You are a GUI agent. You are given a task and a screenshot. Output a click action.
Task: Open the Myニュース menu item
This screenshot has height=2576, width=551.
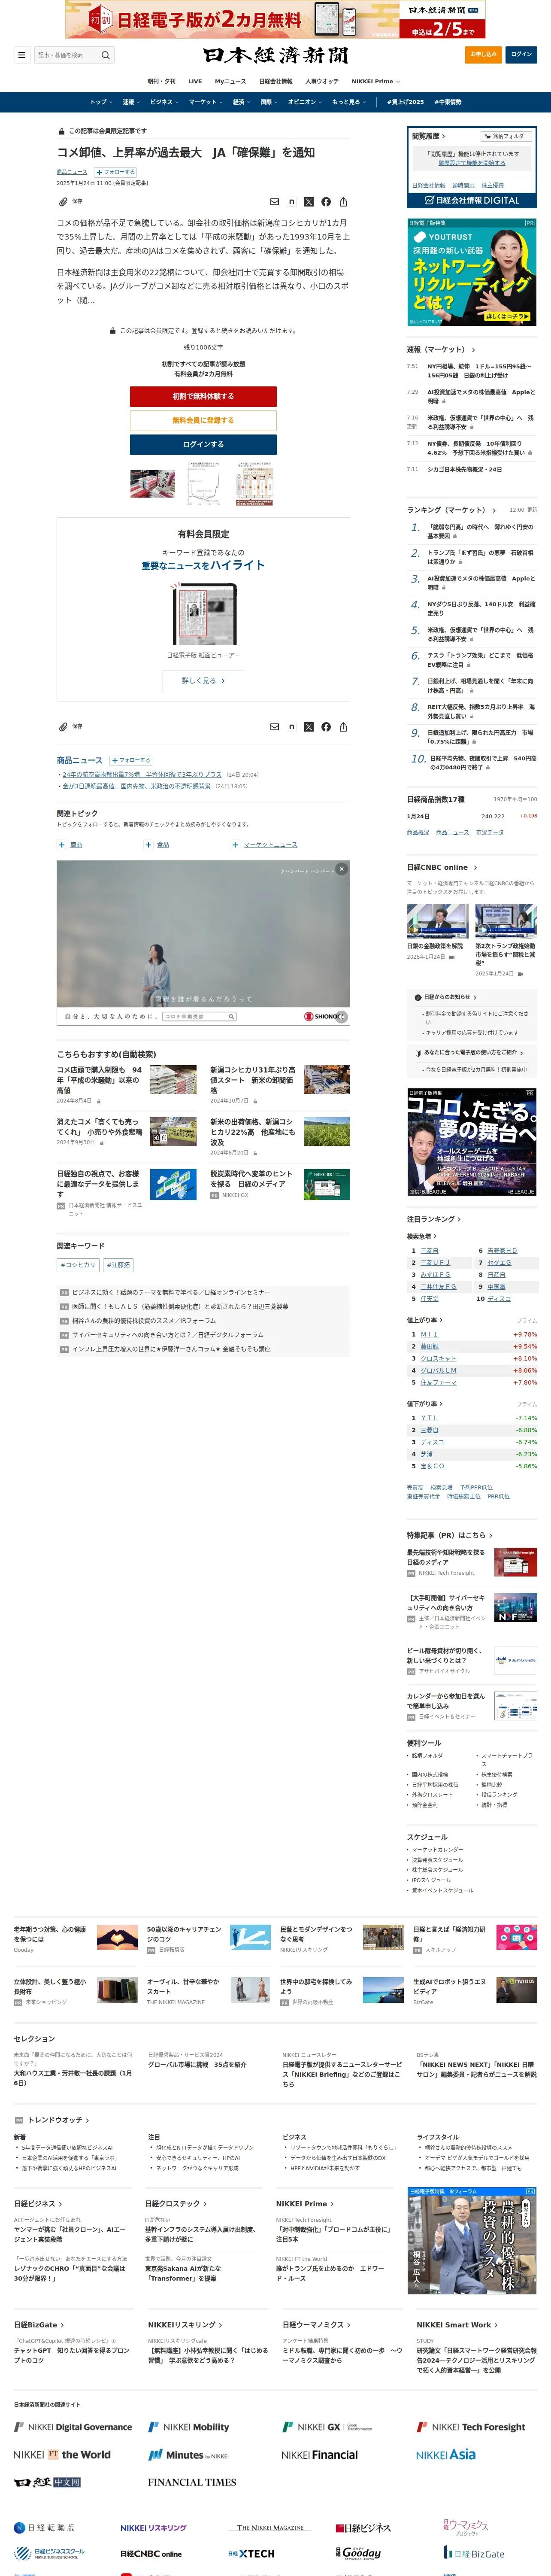pyautogui.click(x=230, y=81)
